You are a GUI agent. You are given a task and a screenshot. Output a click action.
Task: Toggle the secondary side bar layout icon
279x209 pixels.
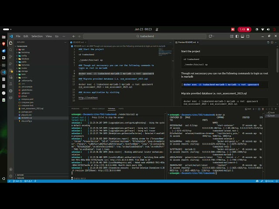(248, 36)
